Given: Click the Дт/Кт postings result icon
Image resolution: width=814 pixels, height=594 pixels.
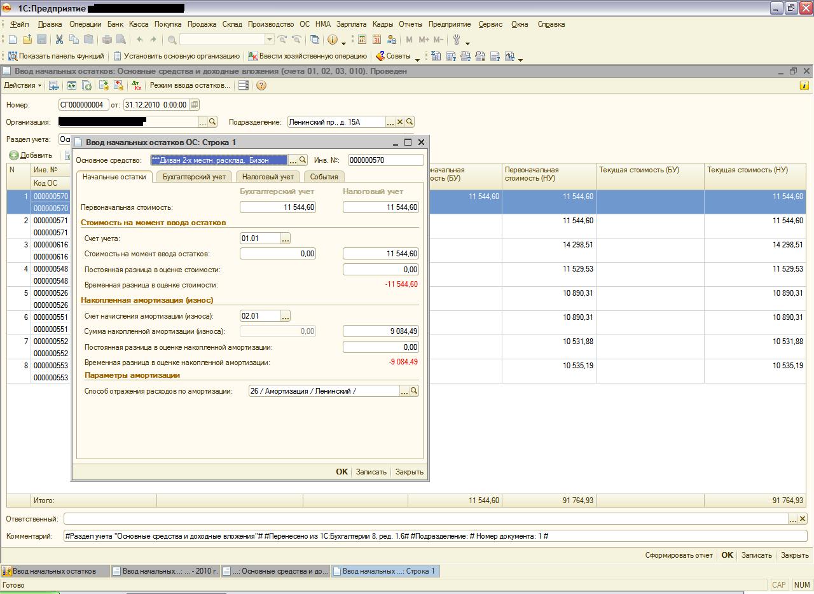Looking at the screenshot, I should (135, 85).
